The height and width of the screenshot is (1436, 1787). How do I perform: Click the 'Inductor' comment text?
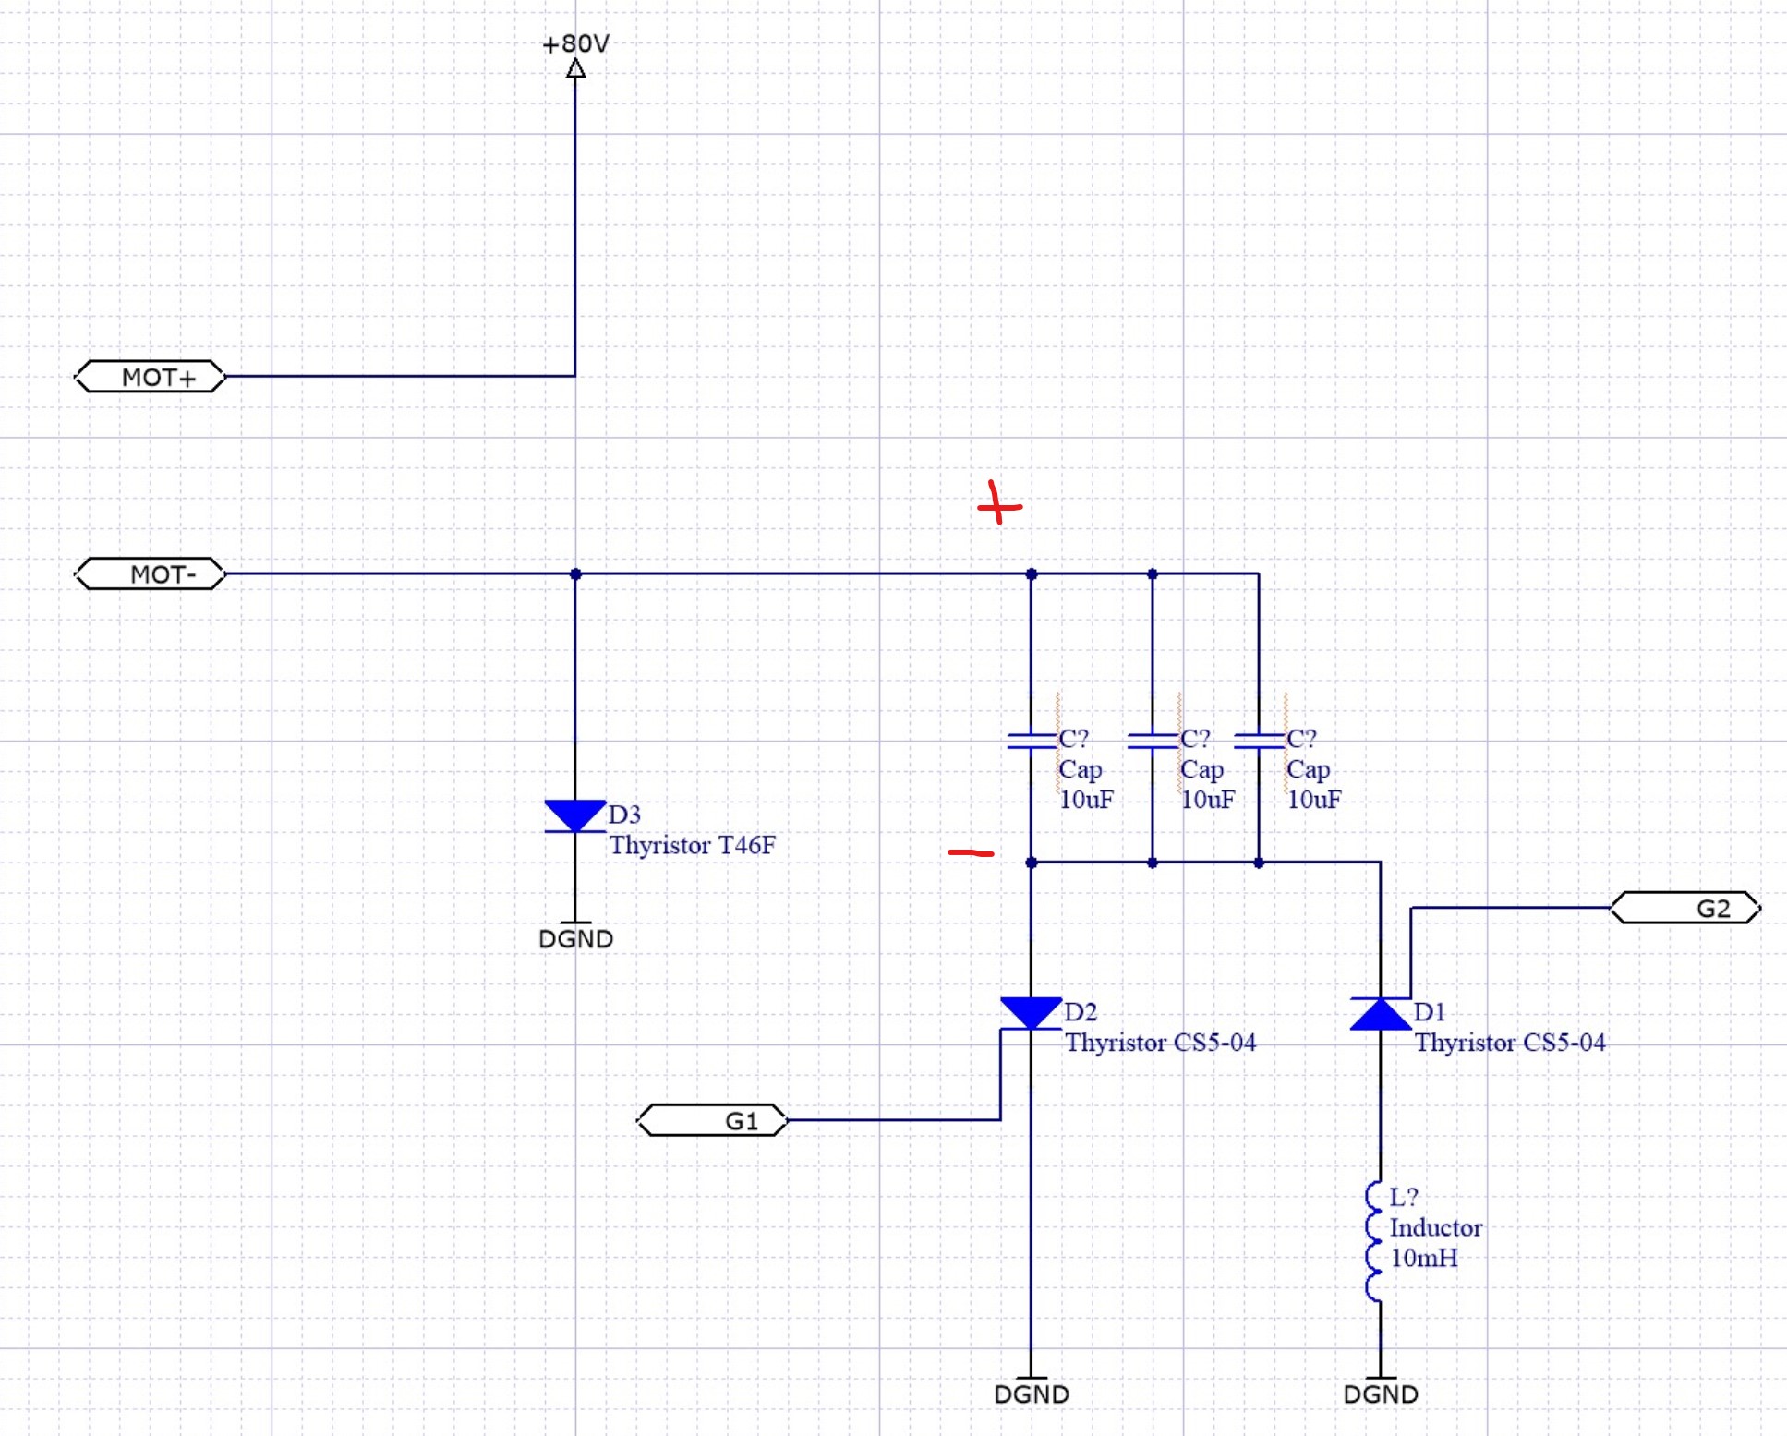point(1436,1227)
